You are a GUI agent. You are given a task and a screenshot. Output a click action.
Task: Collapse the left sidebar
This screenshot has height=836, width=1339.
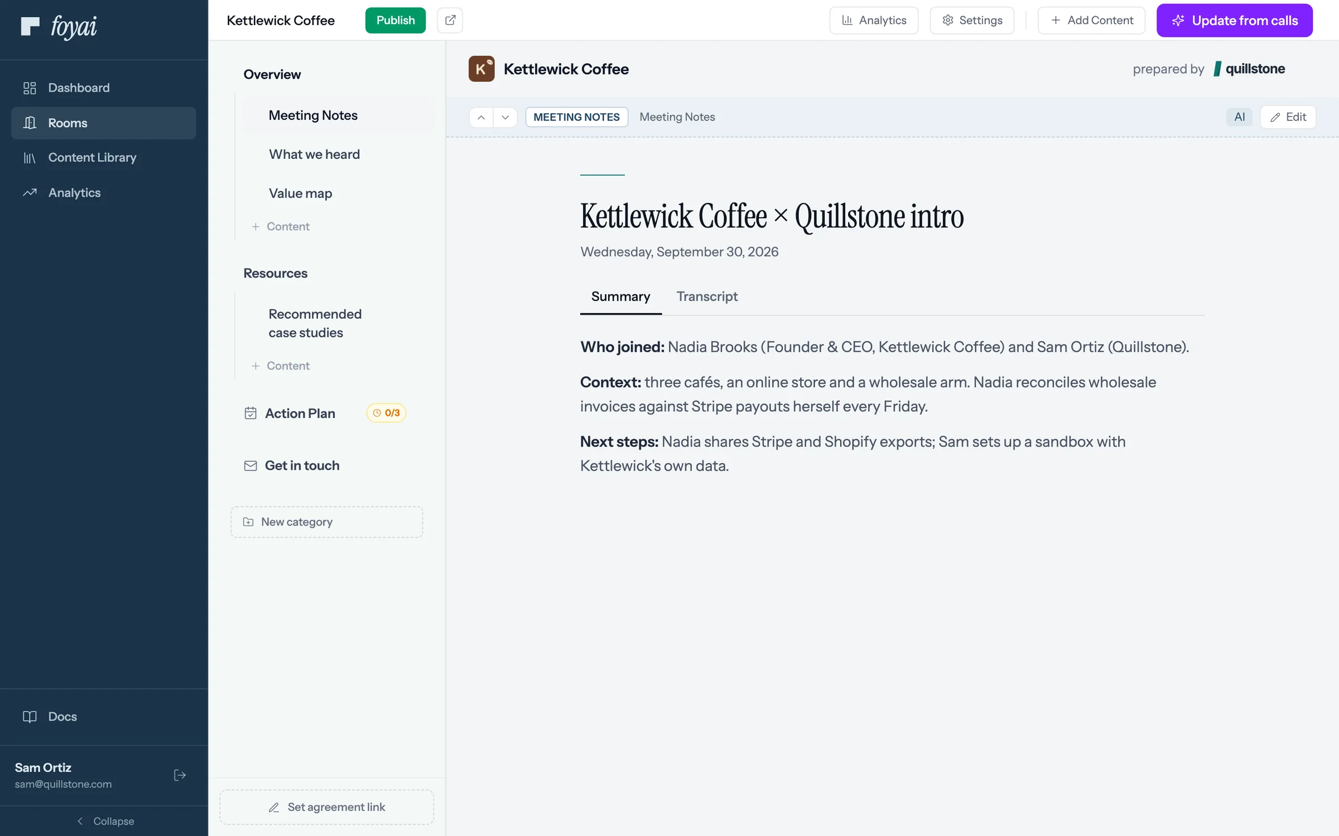[104, 821]
